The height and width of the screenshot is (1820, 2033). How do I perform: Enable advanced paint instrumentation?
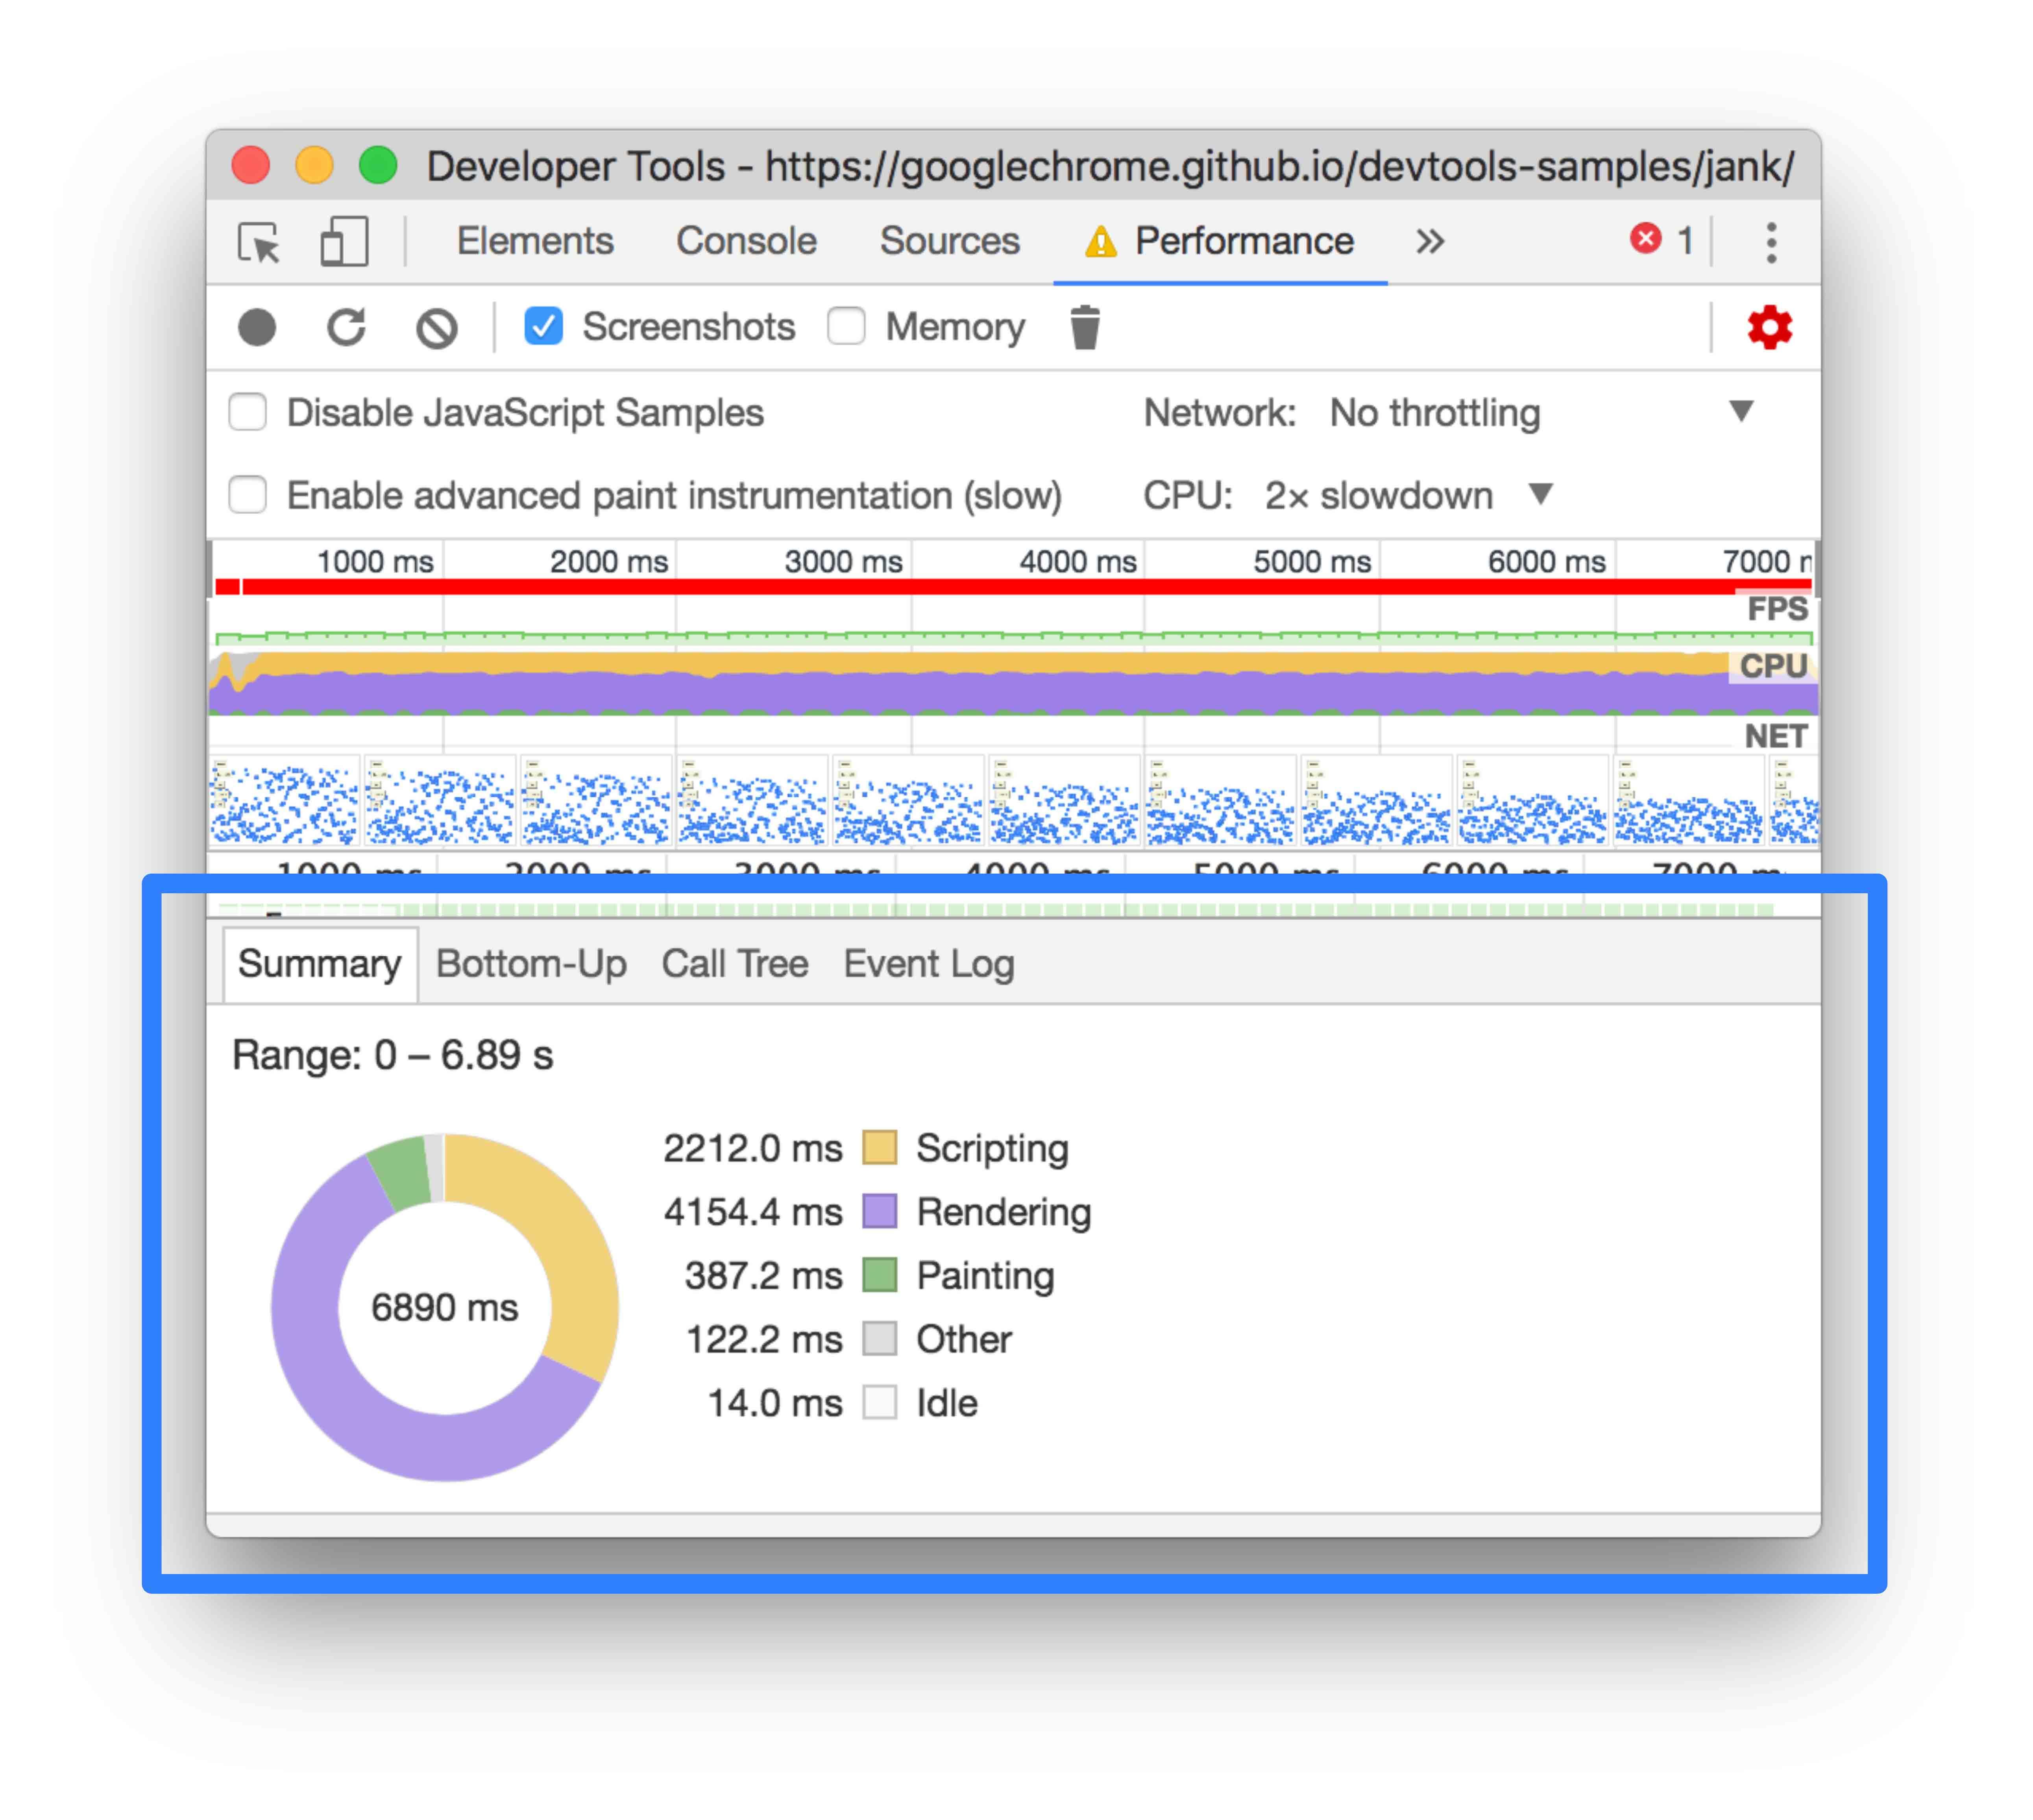pyautogui.click(x=247, y=494)
